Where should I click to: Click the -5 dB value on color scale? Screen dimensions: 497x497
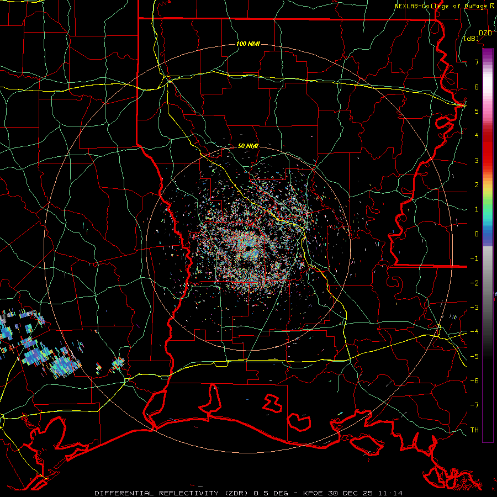474,356
